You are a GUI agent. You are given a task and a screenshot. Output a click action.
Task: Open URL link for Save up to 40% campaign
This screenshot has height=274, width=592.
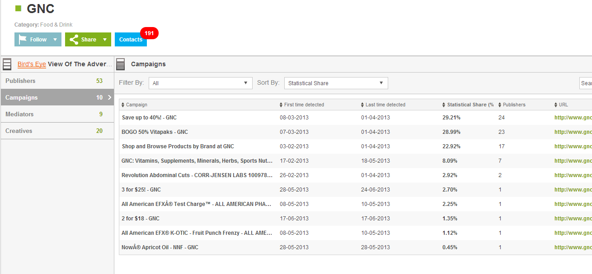tap(573, 118)
